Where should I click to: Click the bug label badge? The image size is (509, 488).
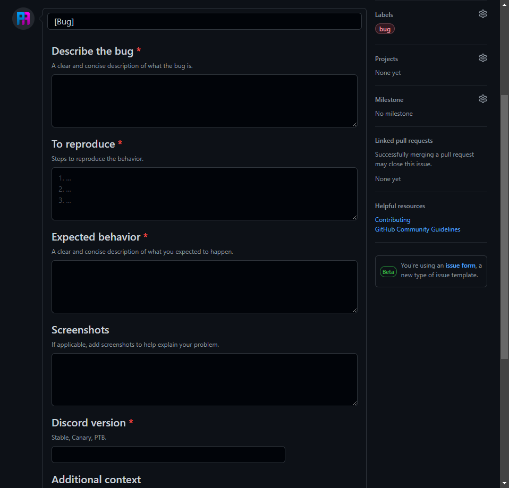385,29
